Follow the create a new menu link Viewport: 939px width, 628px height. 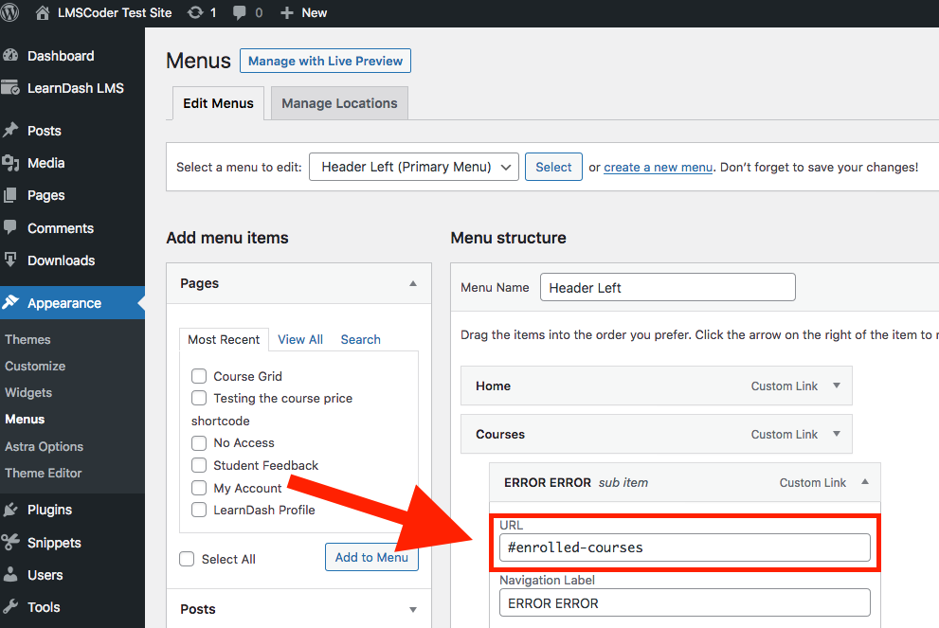click(658, 167)
